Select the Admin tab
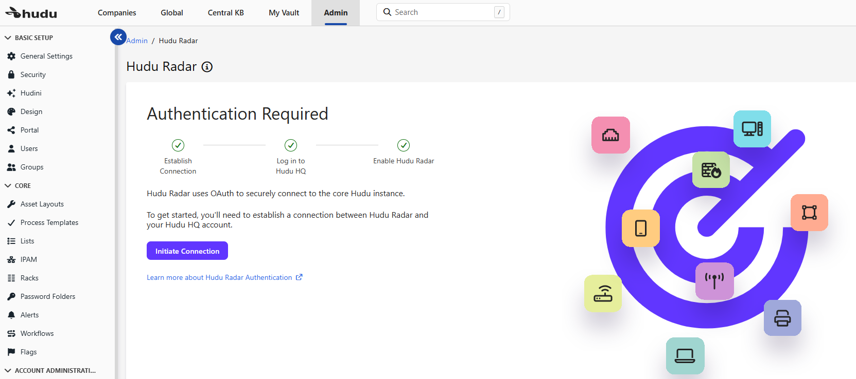The image size is (856, 379). pyautogui.click(x=336, y=13)
